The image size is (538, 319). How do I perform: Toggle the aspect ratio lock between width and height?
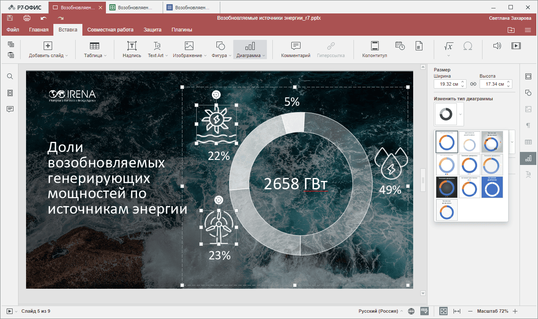click(473, 84)
